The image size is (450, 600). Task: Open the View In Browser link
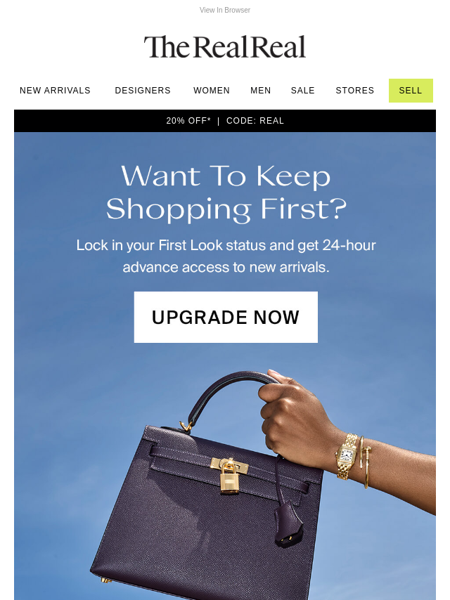pyautogui.click(x=225, y=10)
